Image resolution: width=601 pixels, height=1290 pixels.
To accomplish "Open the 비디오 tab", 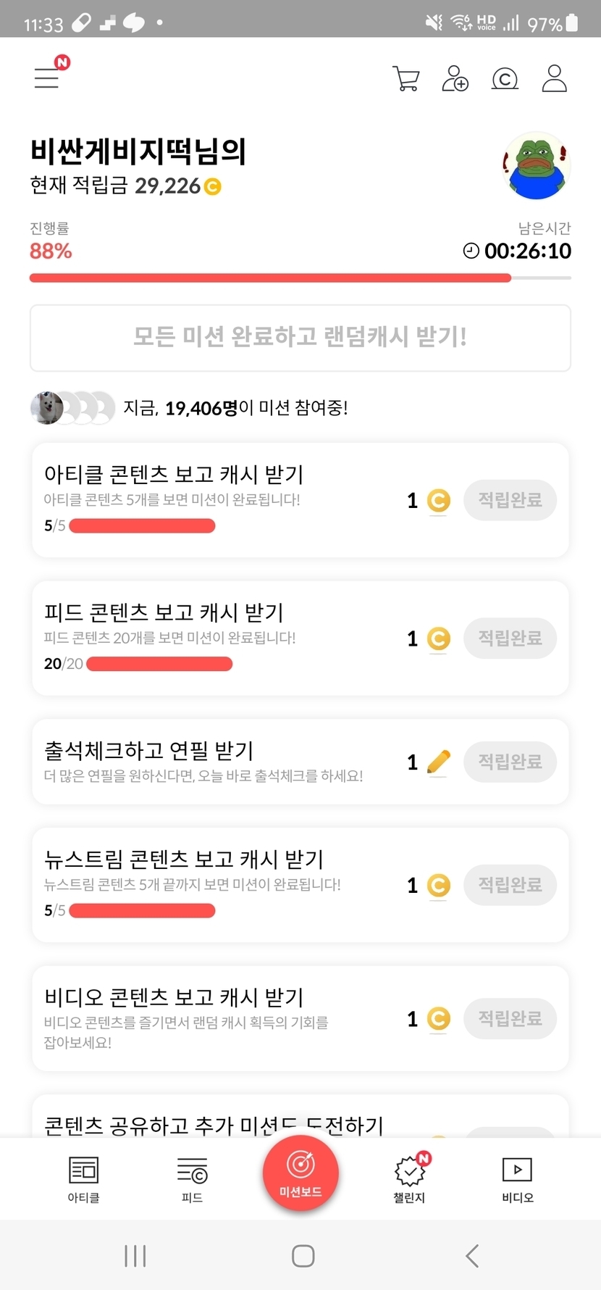I will pos(517,1179).
